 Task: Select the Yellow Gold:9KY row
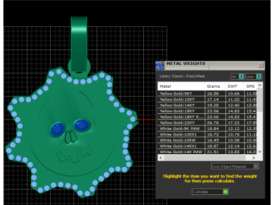[x=207, y=93]
